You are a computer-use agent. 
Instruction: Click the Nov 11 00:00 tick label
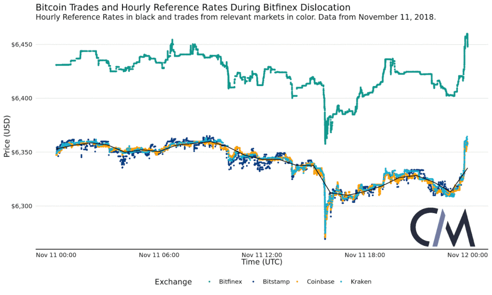pos(56,255)
